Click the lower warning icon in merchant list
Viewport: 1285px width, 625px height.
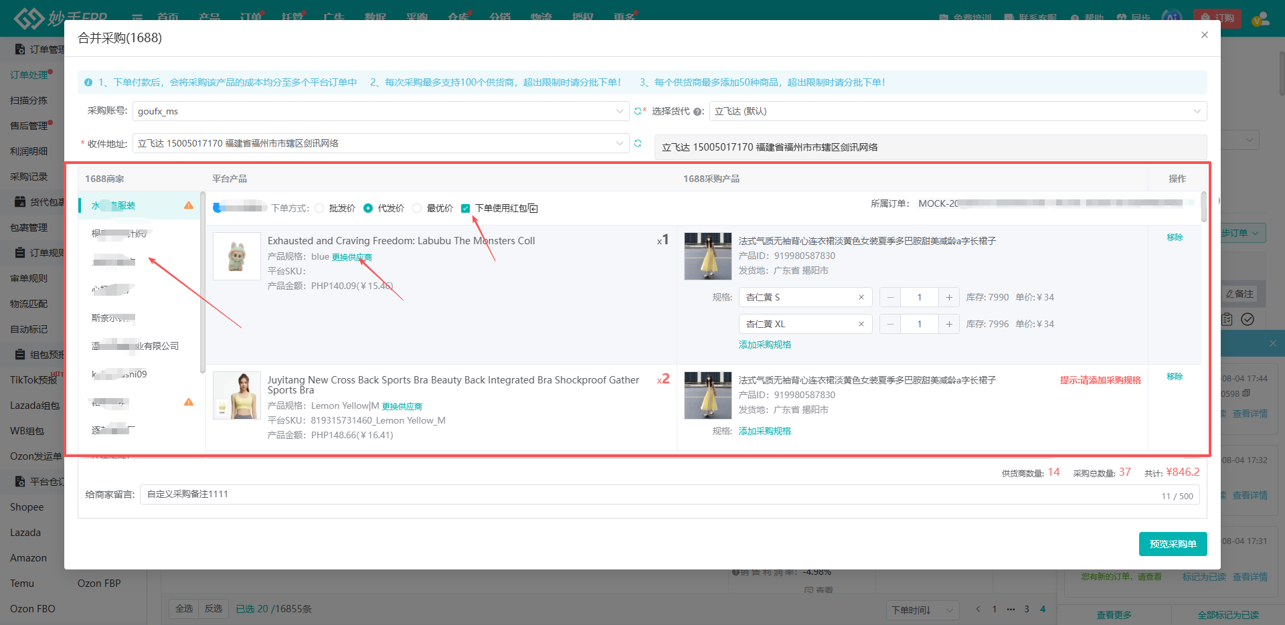[x=189, y=402]
